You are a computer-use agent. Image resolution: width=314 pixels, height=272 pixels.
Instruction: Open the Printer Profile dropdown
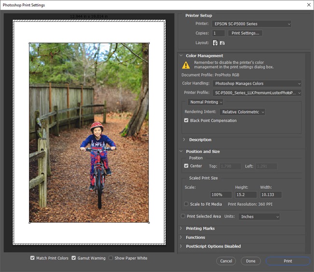tap(257, 93)
